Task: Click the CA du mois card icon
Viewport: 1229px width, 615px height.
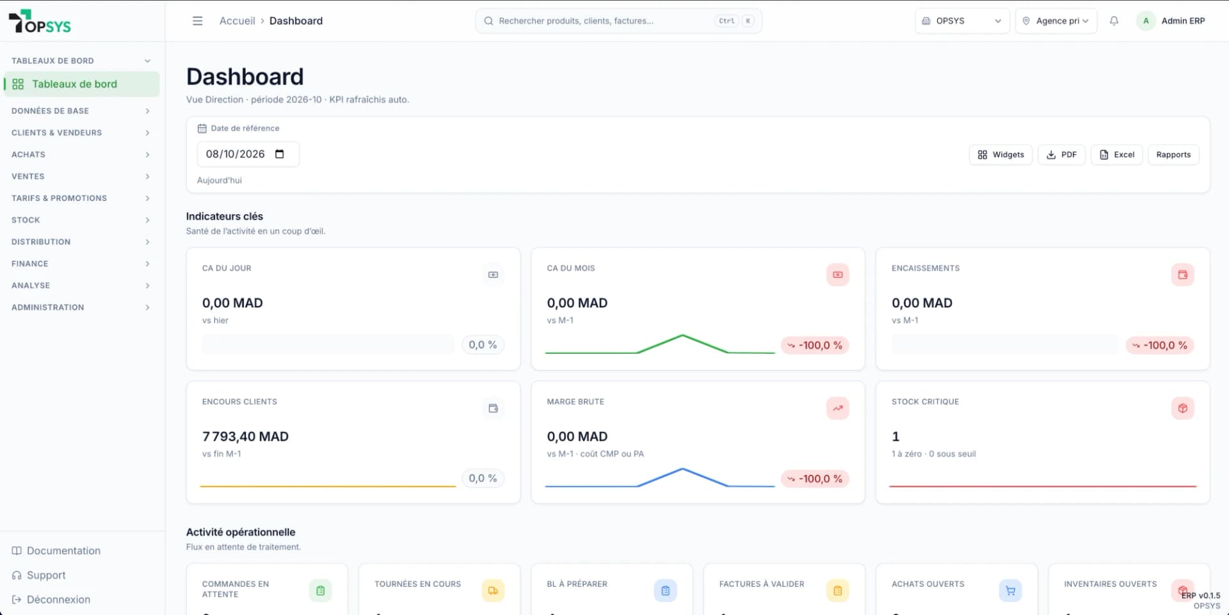Action: point(837,275)
